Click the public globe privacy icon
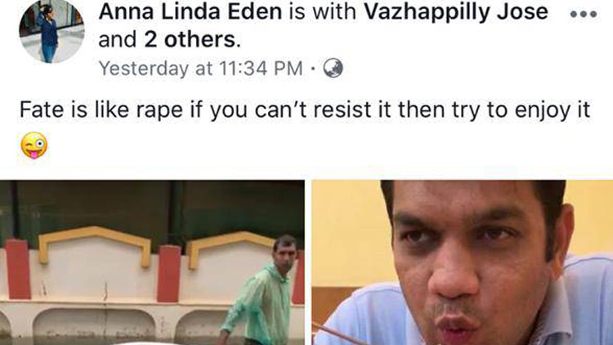Viewport: 613px width, 345px height. [333, 68]
